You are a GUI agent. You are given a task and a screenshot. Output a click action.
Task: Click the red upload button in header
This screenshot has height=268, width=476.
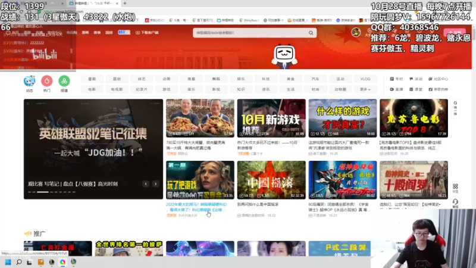pyautogui.click(x=455, y=32)
